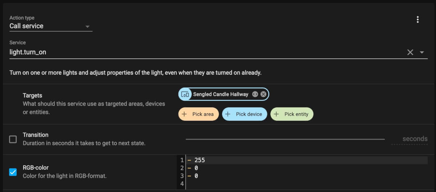Click the light.turn_on service text field

point(207,52)
